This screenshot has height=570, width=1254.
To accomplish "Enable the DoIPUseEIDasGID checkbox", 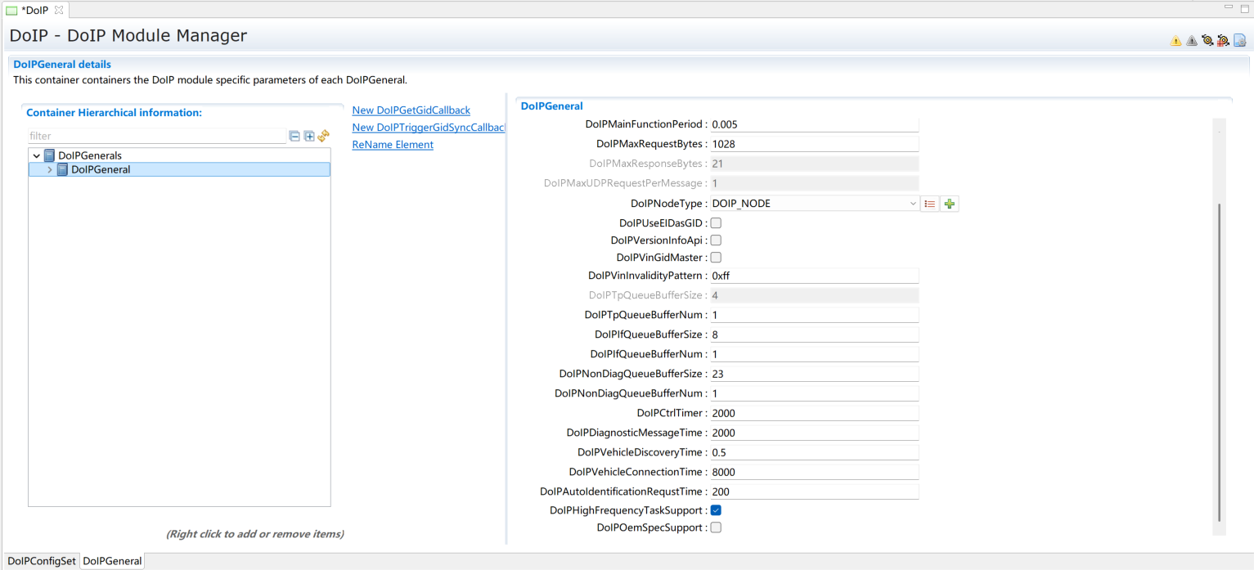I will coord(716,223).
